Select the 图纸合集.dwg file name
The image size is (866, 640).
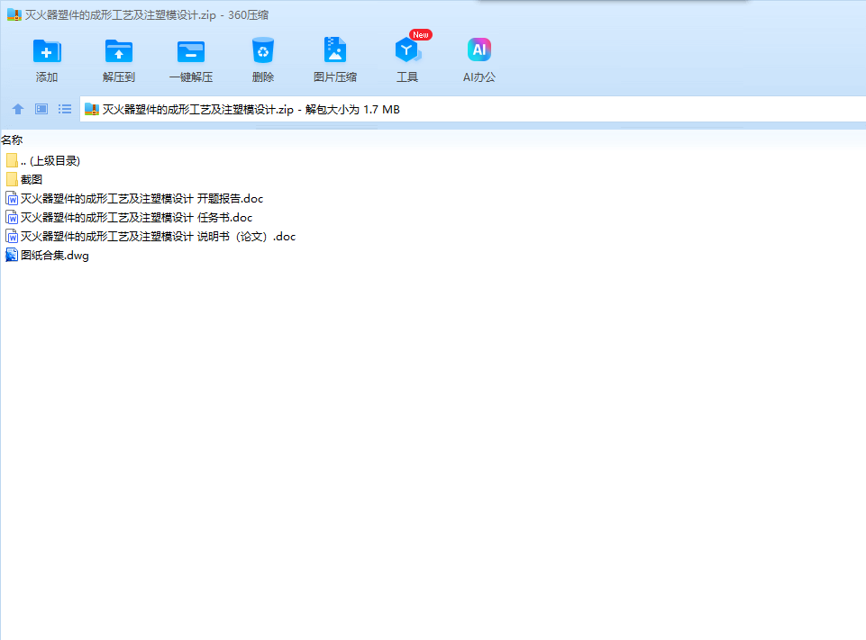55,256
